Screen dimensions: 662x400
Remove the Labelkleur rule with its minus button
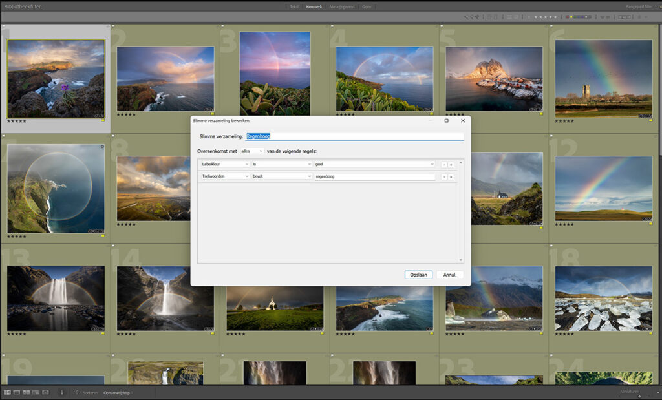coord(444,165)
